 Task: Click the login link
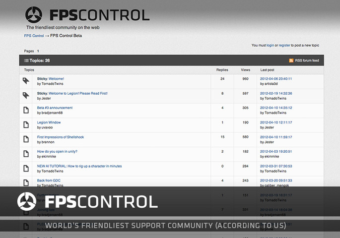tap(270, 45)
